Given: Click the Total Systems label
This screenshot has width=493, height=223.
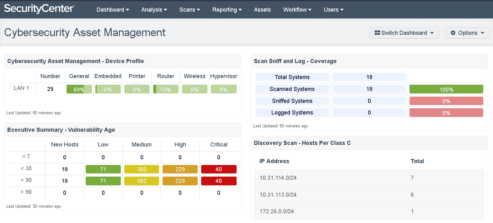Looking at the screenshot, I should pos(292,77).
